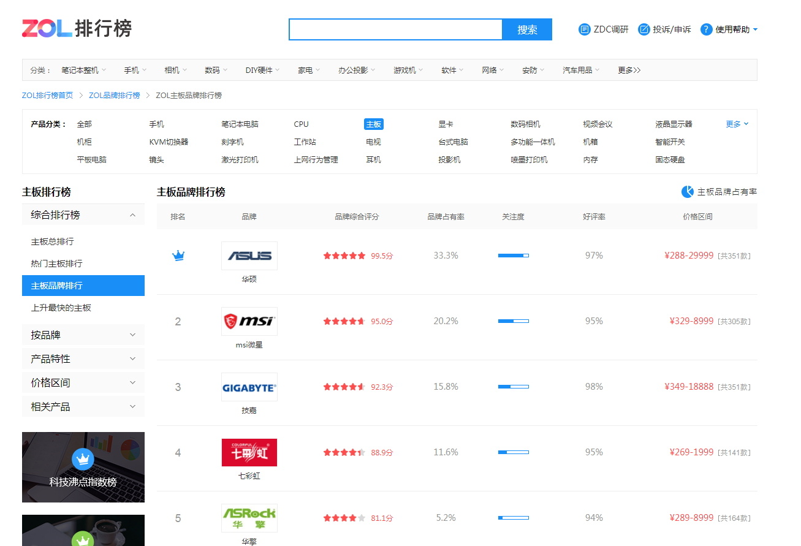Select 主板总排行 in sidebar

[x=53, y=241]
